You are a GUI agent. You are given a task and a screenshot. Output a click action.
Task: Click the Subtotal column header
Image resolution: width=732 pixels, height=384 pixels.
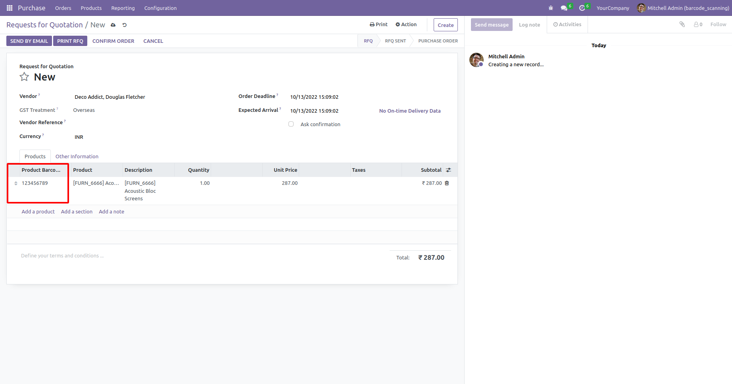click(x=423, y=170)
